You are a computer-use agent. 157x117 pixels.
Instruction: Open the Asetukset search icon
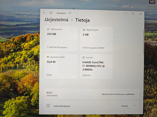pos(70,13)
